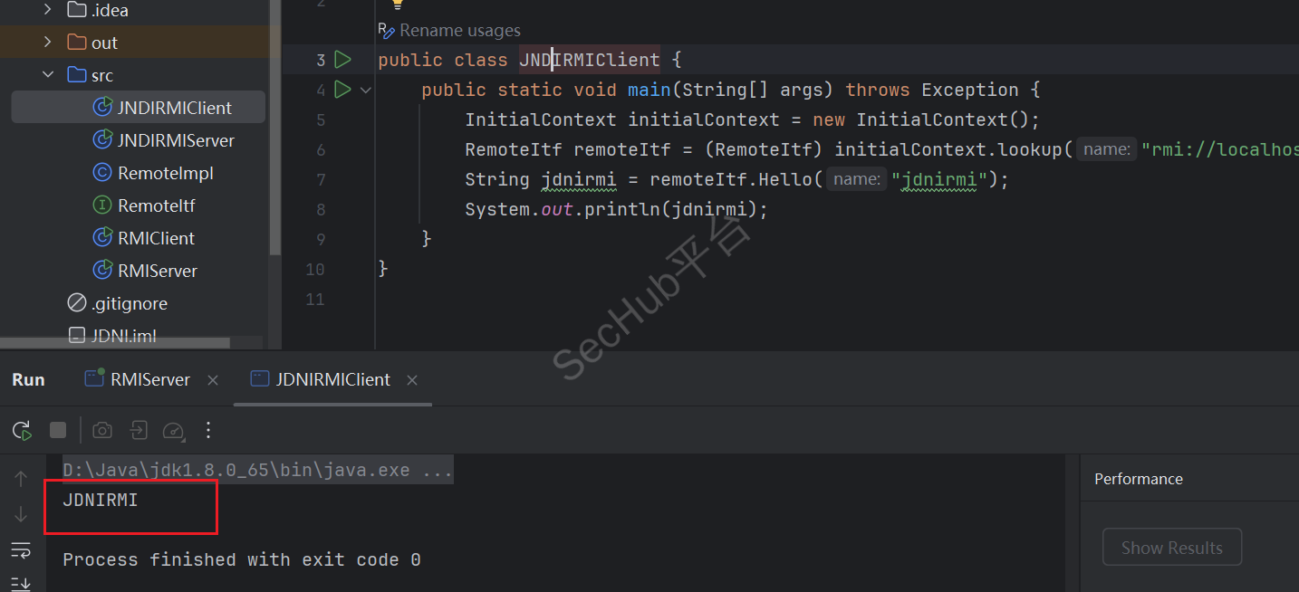Click the Show Results button
Viewport: 1299px width, 592px height.
tap(1171, 548)
